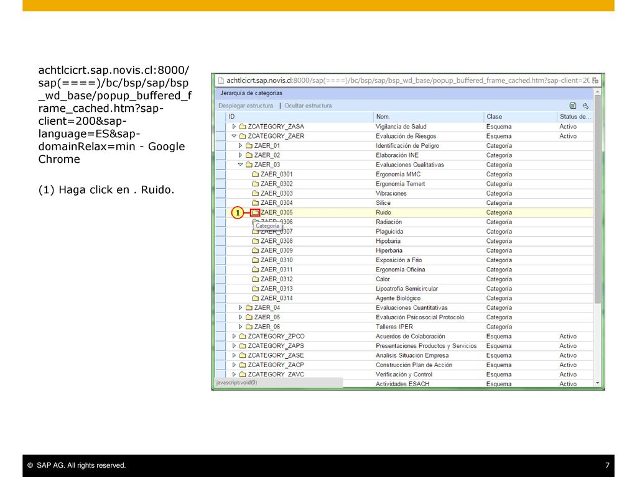The height and width of the screenshot is (477, 637).
Task: Click the folder icon of ZAER_0311
Action: [255, 270]
